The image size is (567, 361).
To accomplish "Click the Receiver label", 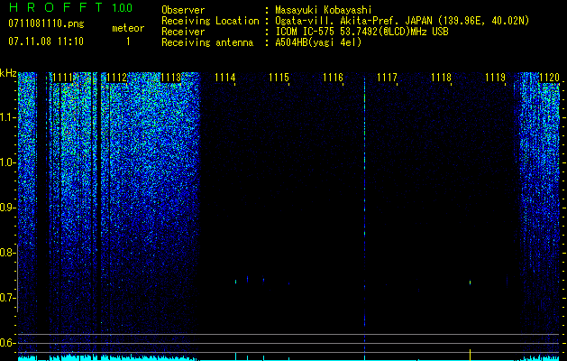I will coord(183,32).
